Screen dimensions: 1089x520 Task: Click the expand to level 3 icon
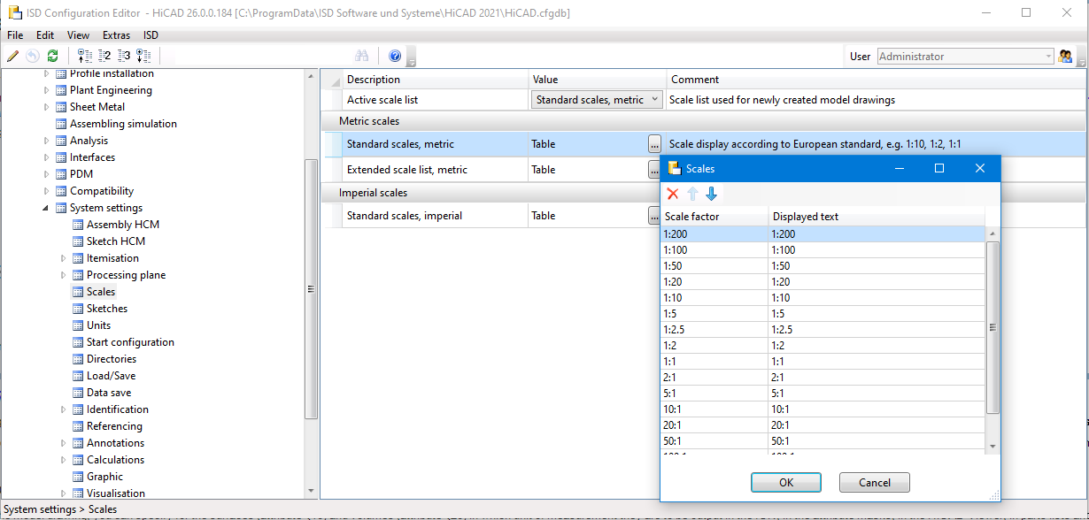[124, 56]
